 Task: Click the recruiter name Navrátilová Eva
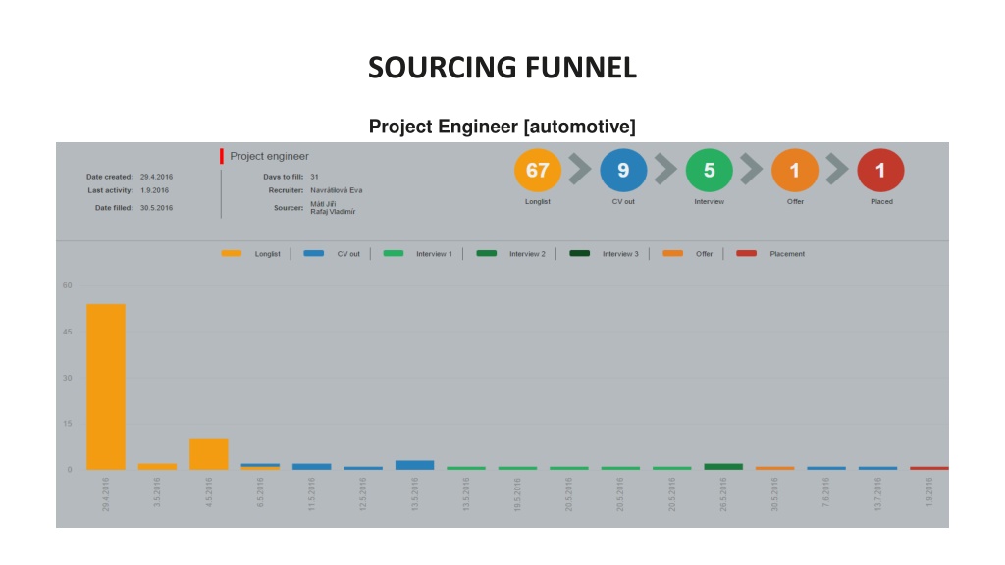337,190
